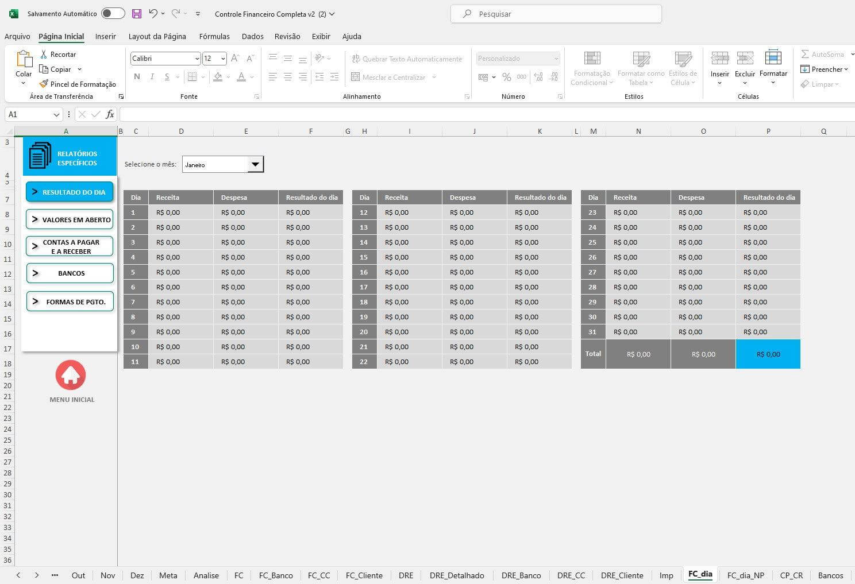
Task: Click the insert function fx icon
Action: [x=110, y=114]
